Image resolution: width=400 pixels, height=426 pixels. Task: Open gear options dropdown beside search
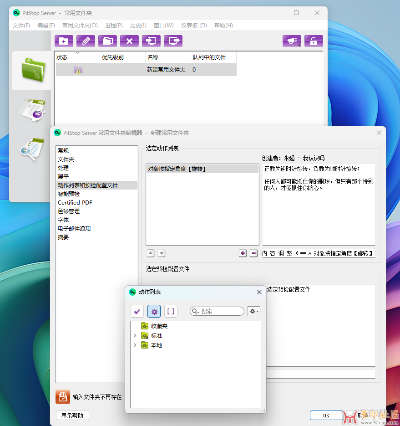[253, 311]
